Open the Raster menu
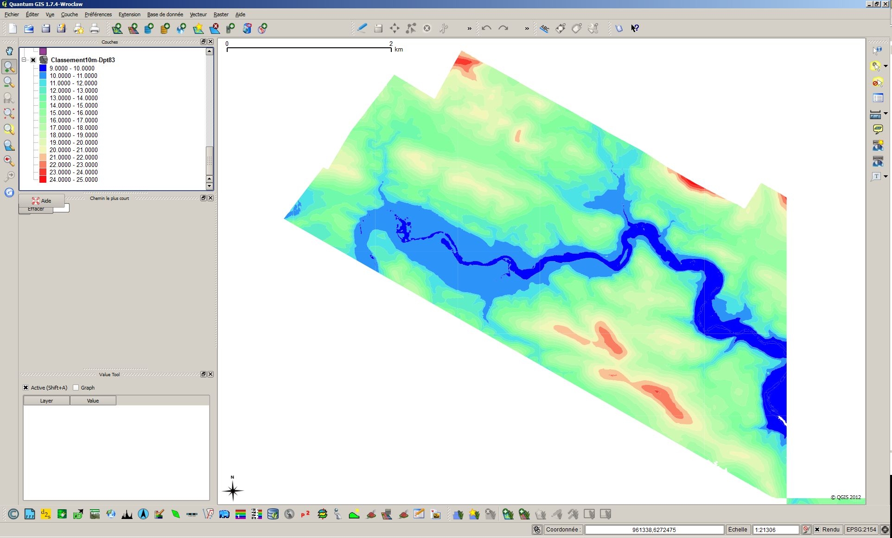Screen dimensions: 892x538 click(221, 14)
